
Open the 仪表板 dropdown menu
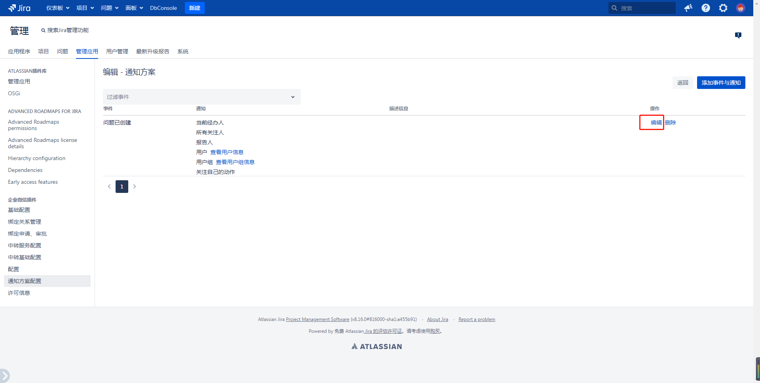(x=58, y=8)
